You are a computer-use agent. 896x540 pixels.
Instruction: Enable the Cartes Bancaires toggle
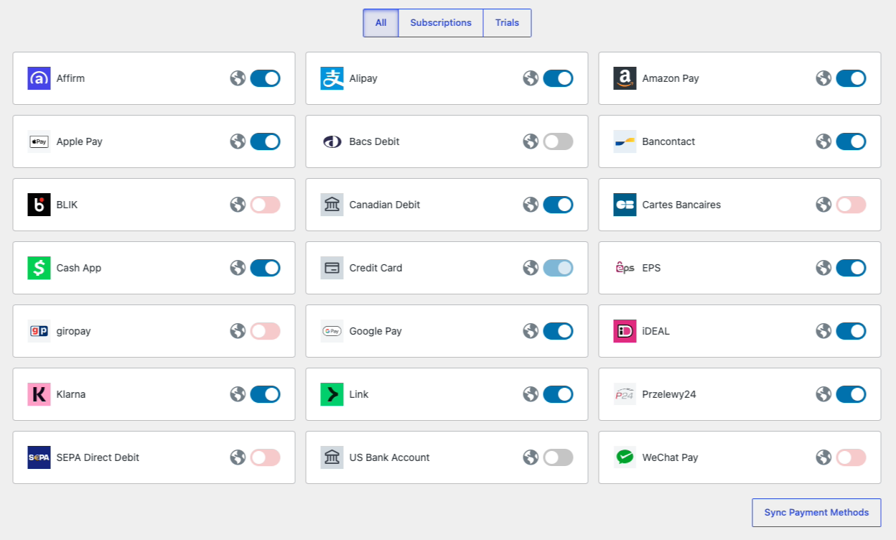point(851,205)
